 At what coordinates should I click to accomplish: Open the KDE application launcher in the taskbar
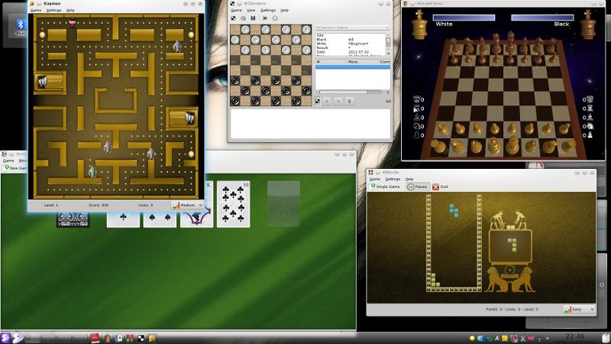(5, 338)
